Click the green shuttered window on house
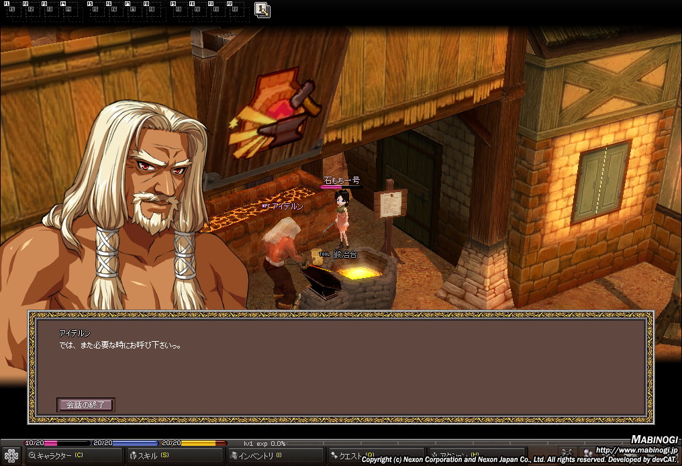 (x=601, y=181)
